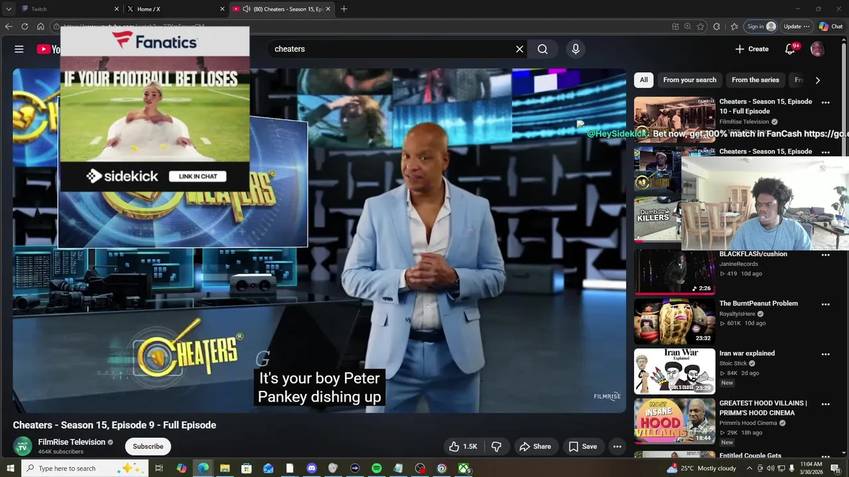This screenshot has height=477, width=849.
Task: Open the YouTube hamburger guide menu
Action: 19,49
